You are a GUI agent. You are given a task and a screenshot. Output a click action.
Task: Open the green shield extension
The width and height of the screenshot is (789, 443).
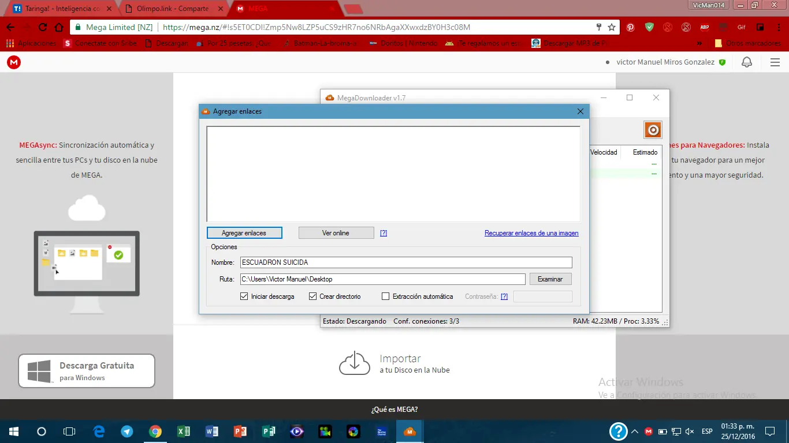click(649, 27)
